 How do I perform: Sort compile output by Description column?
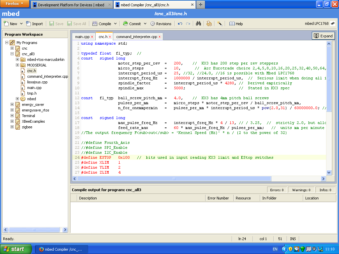coord(141,198)
